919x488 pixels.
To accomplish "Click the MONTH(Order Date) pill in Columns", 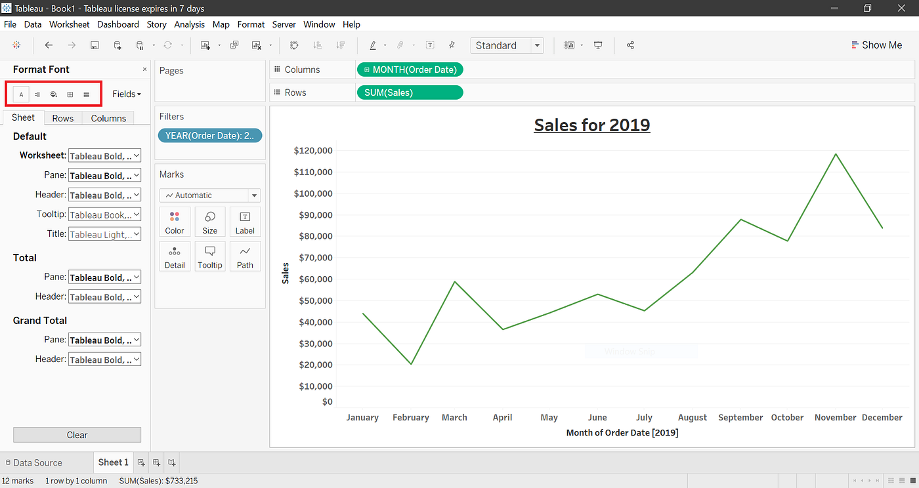I will (410, 70).
